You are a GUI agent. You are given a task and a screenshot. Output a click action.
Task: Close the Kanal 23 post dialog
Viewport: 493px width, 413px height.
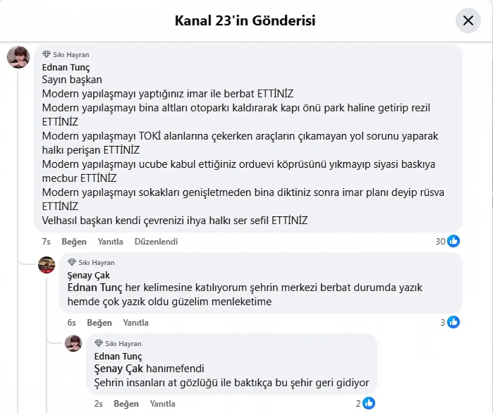(x=468, y=20)
